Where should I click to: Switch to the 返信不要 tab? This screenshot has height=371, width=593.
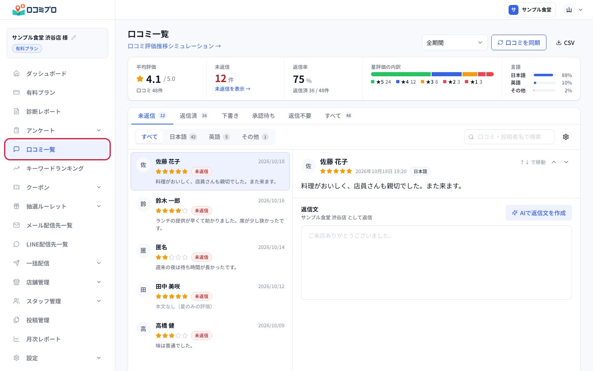pyautogui.click(x=300, y=116)
